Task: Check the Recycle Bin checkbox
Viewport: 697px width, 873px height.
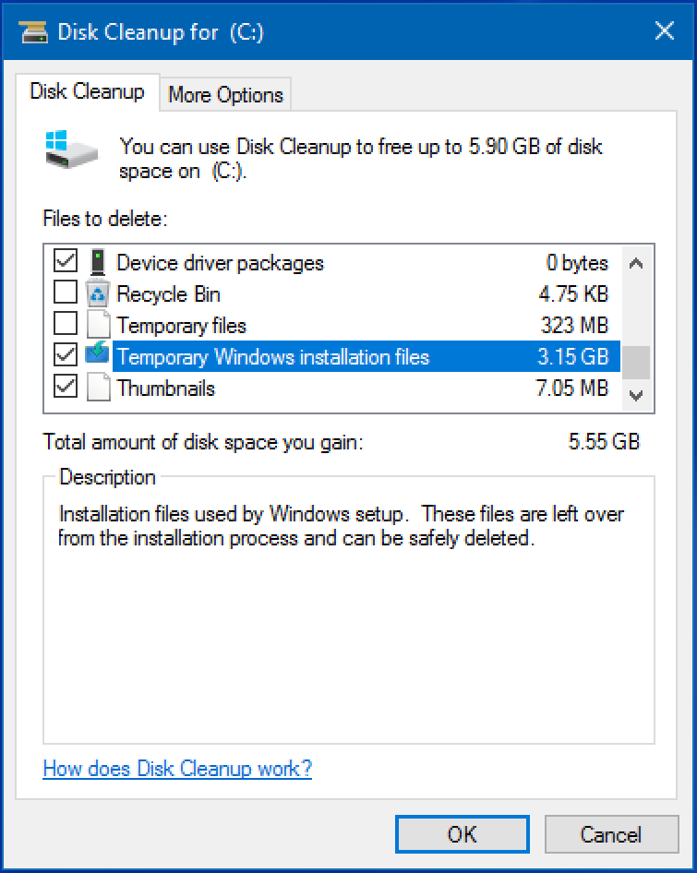Action: [x=66, y=292]
